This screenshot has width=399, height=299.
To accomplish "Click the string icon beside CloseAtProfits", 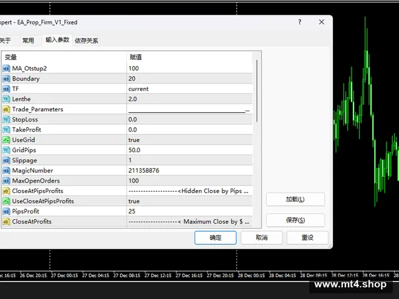I will [x=6, y=222].
